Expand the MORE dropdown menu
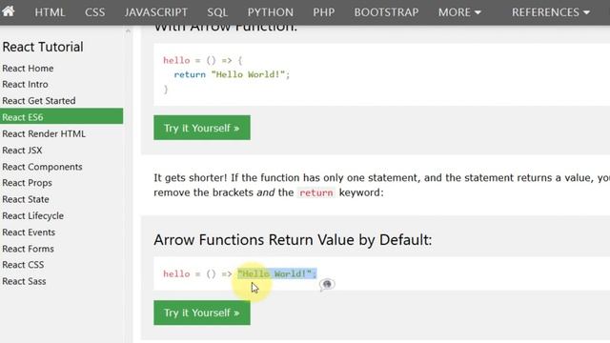This screenshot has width=610, height=343. pos(459,12)
